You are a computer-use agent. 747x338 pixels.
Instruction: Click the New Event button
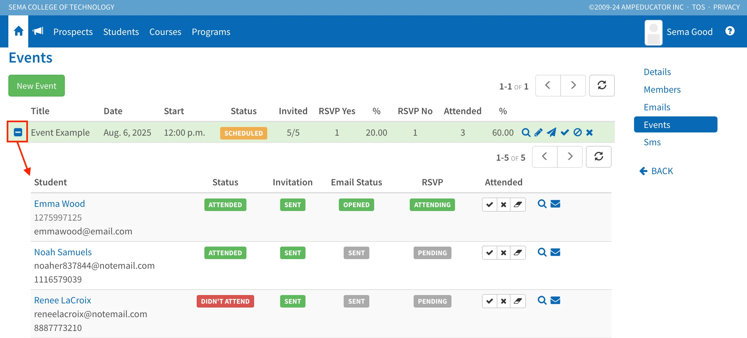point(37,86)
